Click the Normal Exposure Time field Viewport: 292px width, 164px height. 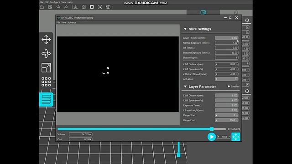tap(227, 43)
